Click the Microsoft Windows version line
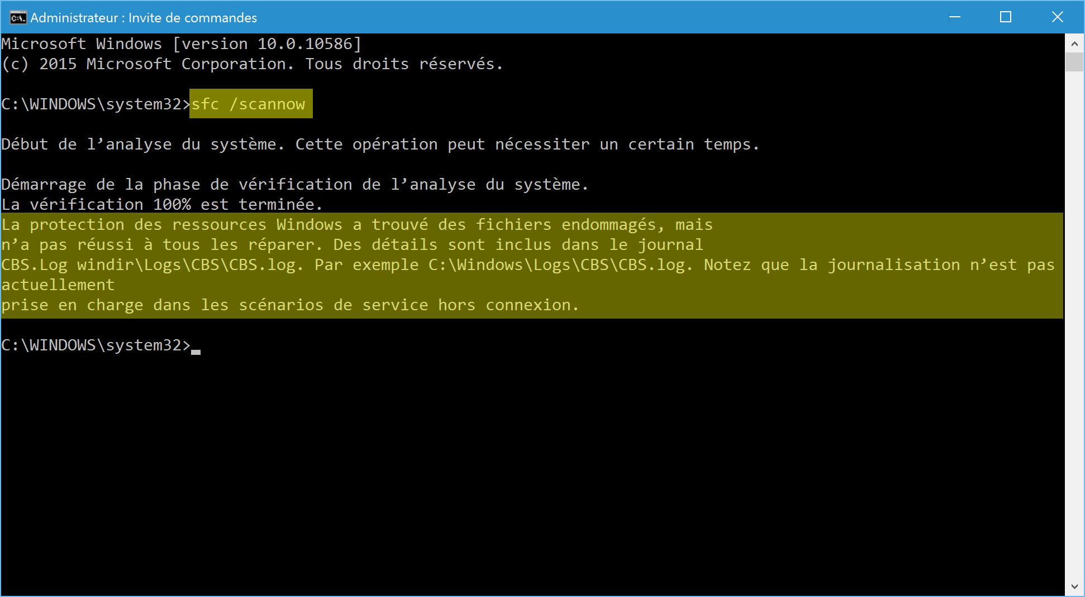This screenshot has height=597, width=1085. 182,44
